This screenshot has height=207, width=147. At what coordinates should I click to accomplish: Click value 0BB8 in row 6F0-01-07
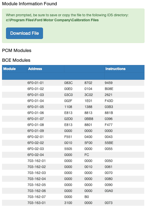pos(89,119)
